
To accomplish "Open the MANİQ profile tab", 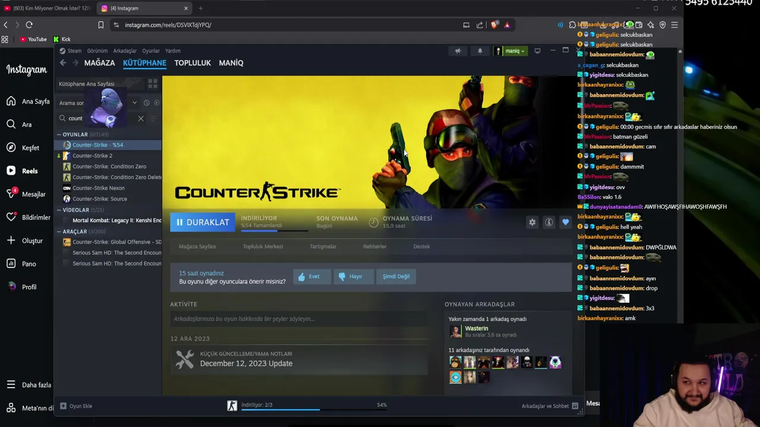I will coord(231,63).
